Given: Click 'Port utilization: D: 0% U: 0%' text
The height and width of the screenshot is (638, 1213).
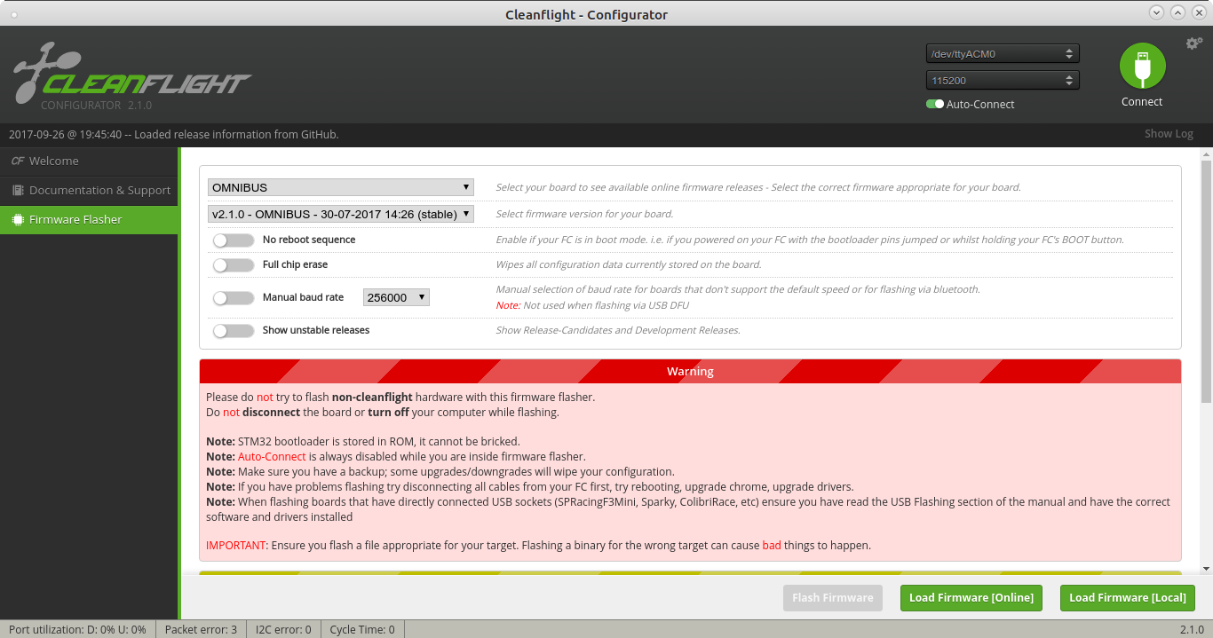Looking at the screenshot, I should point(77,629).
